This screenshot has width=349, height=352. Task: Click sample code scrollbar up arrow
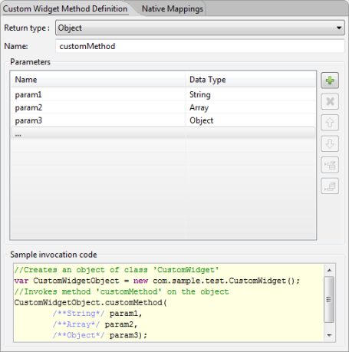click(x=329, y=270)
